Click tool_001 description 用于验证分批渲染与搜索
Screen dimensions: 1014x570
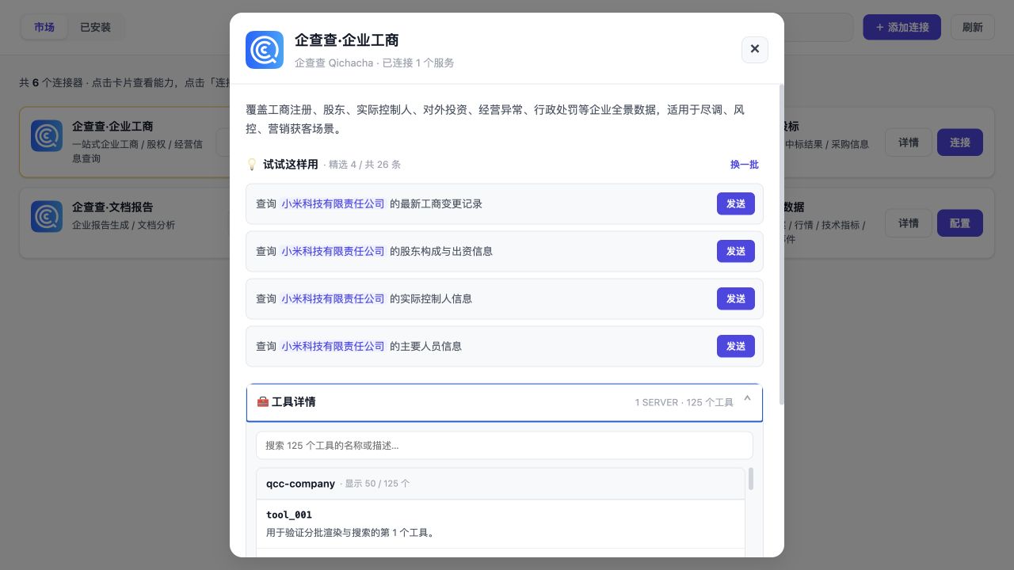point(350,533)
